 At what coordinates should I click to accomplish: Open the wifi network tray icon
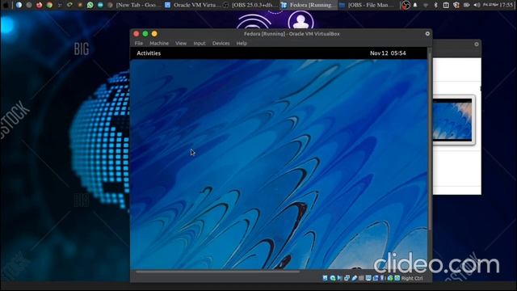click(x=426, y=6)
